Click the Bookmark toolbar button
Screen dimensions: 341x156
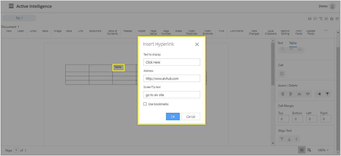95,31
